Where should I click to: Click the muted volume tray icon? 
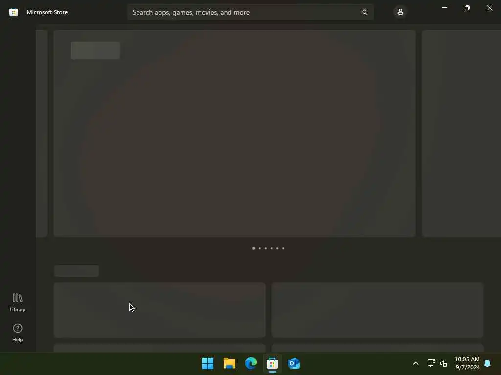coord(444,363)
